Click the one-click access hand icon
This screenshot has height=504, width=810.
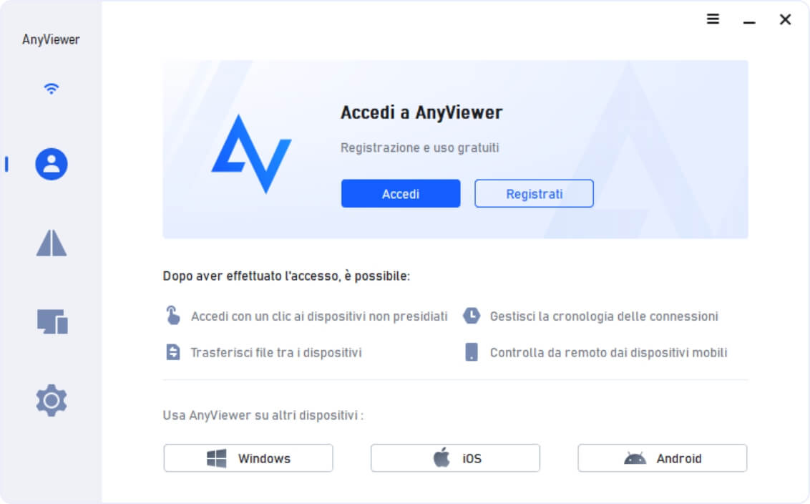pyautogui.click(x=173, y=315)
